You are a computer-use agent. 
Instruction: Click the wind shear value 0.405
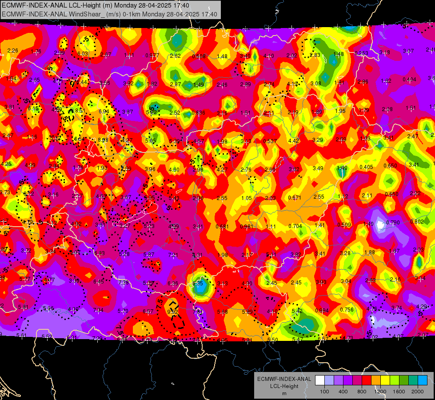click(366, 167)
